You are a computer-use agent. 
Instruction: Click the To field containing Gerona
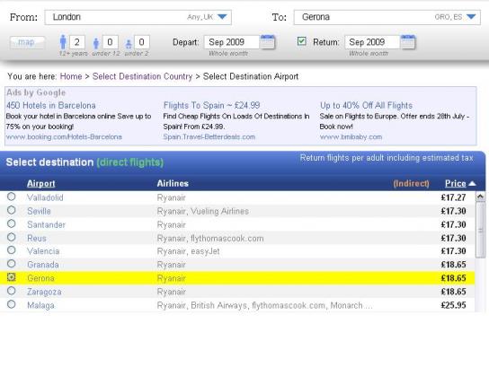coord(387,17)
